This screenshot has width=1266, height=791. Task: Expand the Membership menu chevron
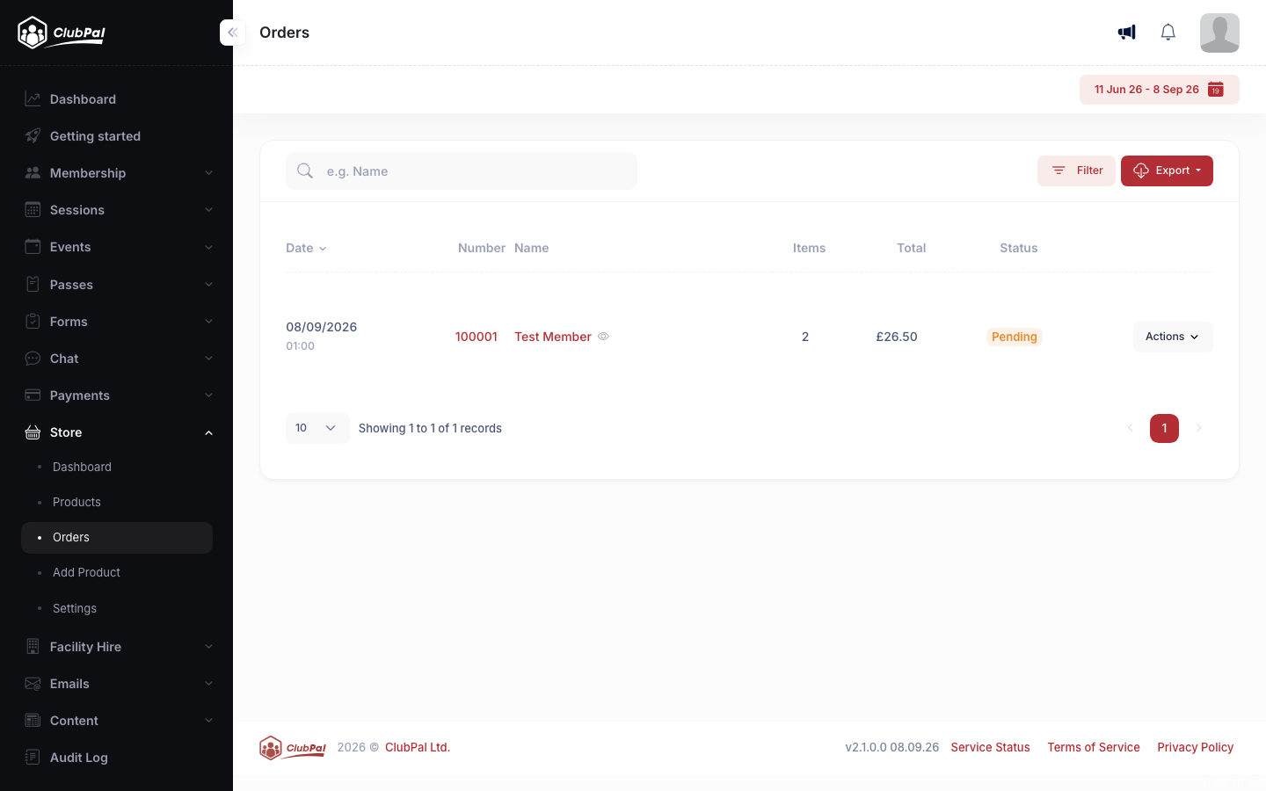208,173
